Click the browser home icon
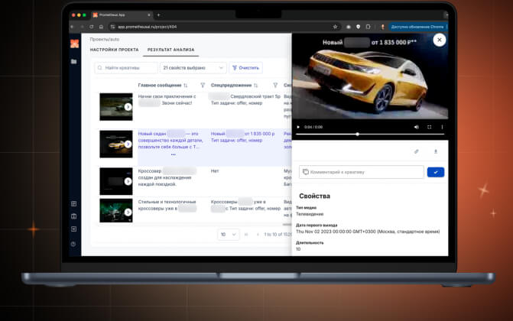This screenshot has width=513, height=321. pos(101,27)
